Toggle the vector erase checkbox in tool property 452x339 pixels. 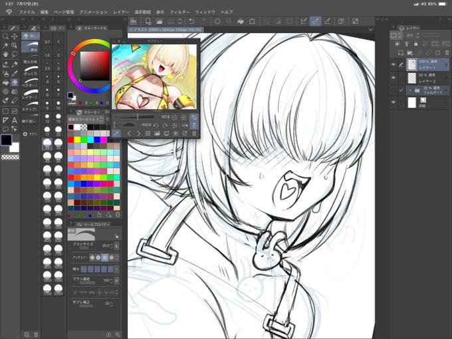click(75, 292)
